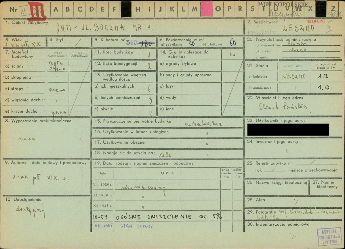Click the Miejscowość field reading Leszno
The width and height of the screenshot is (345, 249).
click(298, 28)
